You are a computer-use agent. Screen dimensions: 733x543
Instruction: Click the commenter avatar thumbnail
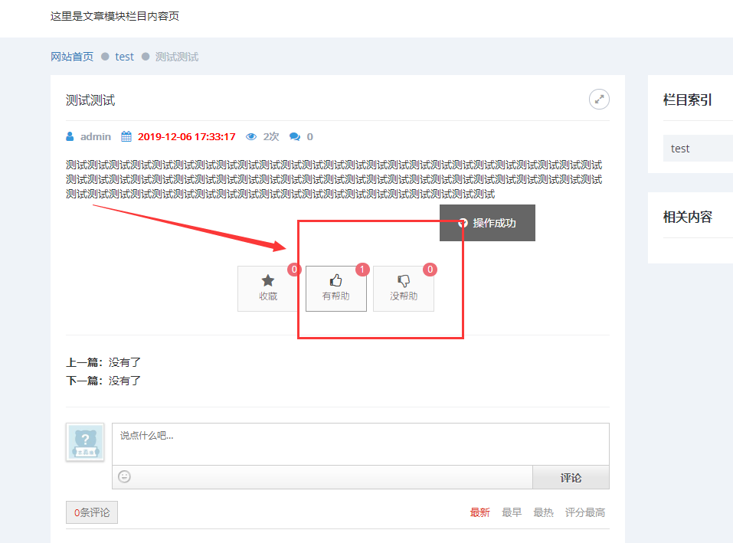click(x=85, y=442)
